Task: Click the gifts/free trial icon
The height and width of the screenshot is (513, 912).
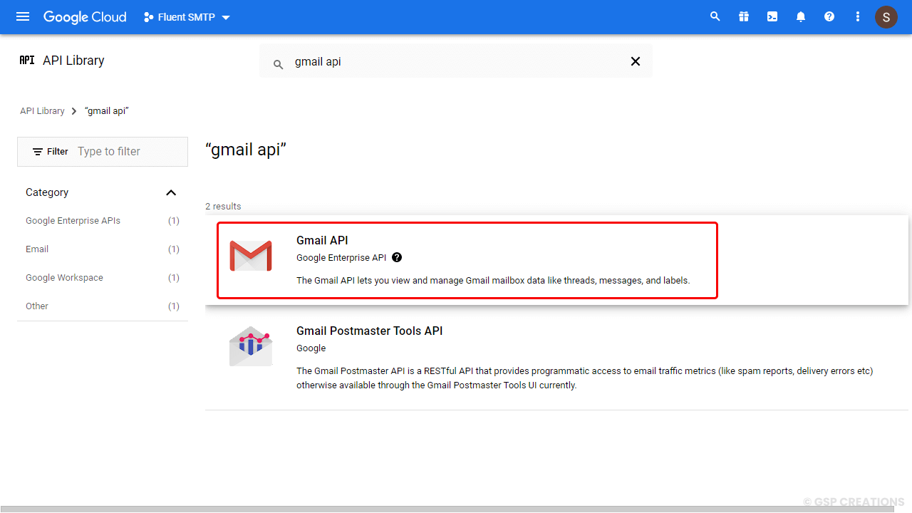Action: (x=743, y=16)
